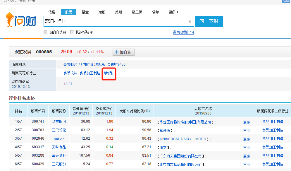Open the 春节概念 concept link

70,64
